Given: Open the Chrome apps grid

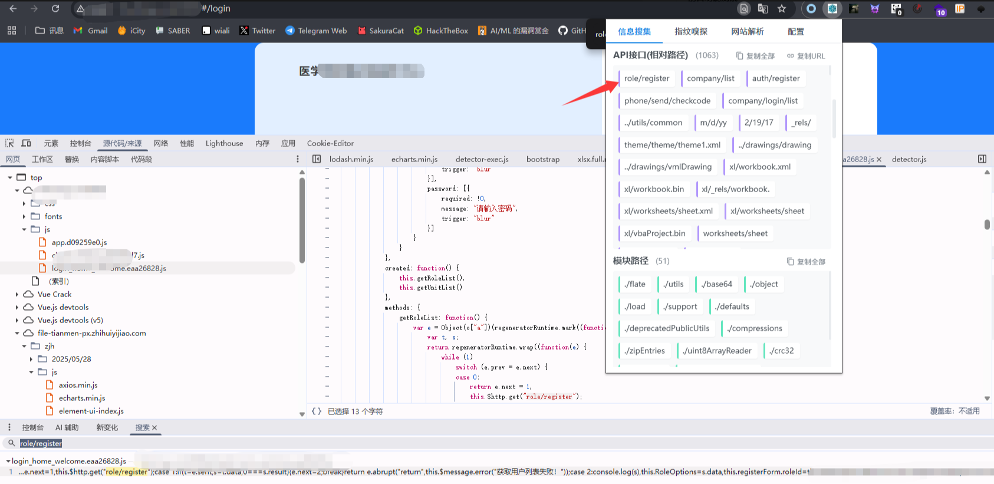Looking at the screenshot, I should pyautogui.click(x=12, y=31).
